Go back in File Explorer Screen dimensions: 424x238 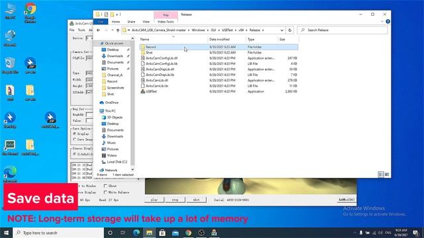(x=99, y=30)
